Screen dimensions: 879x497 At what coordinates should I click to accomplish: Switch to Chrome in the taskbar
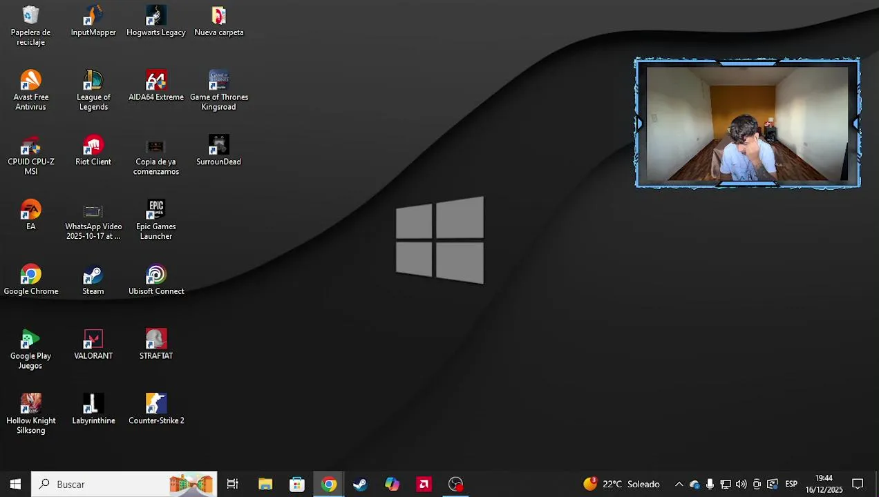coord(329,484)
